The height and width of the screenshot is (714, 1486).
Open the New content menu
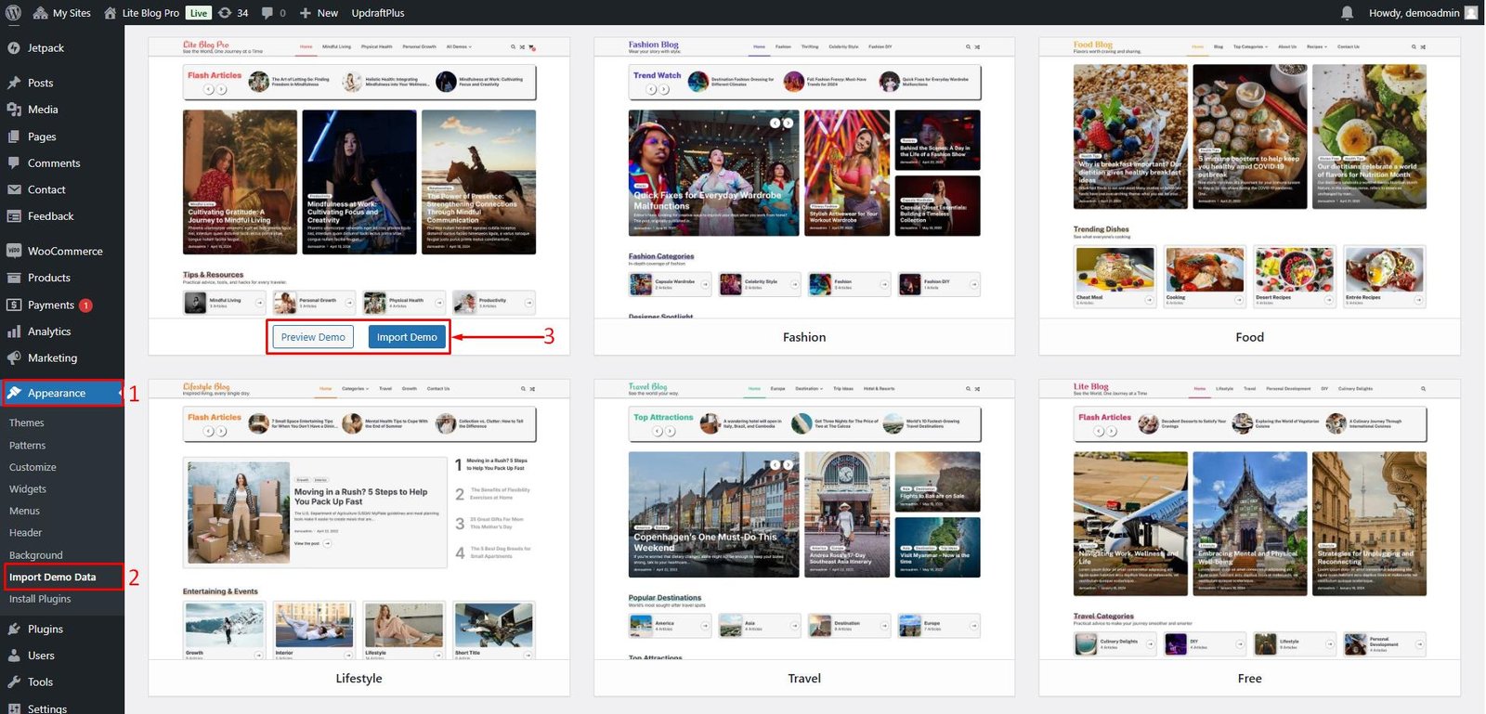(x=319, y=13)
